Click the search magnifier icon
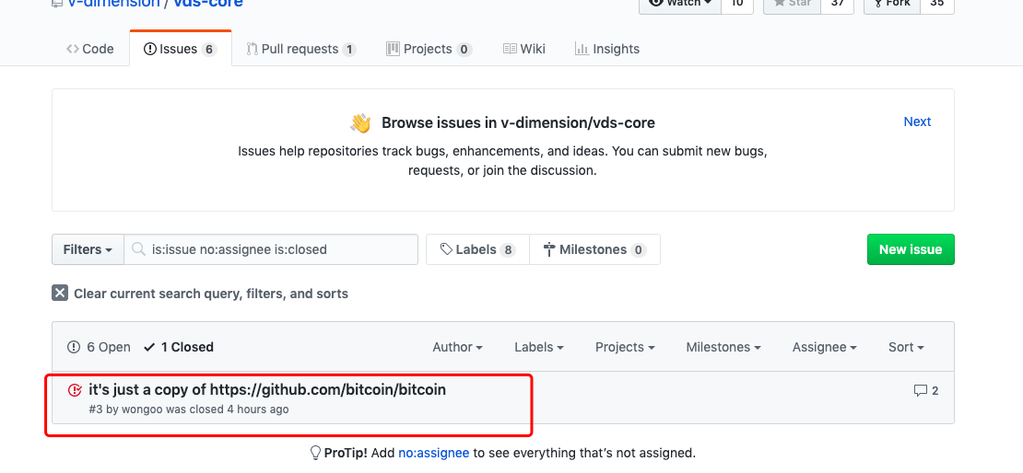The width and height of the screenshot is (1023, 473). (x=137, y=249)
